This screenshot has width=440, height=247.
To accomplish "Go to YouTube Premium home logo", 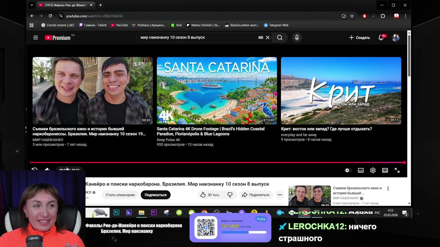I will (58, 38).
